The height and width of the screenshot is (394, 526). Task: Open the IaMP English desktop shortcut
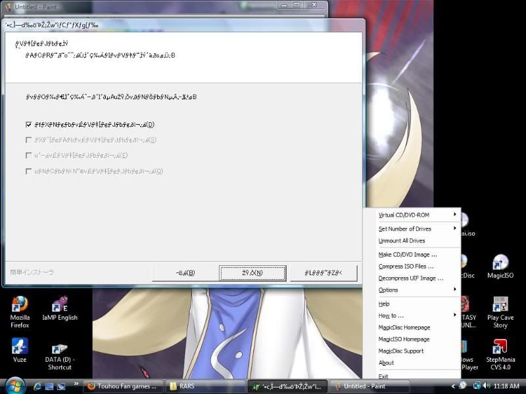point(60,309)
